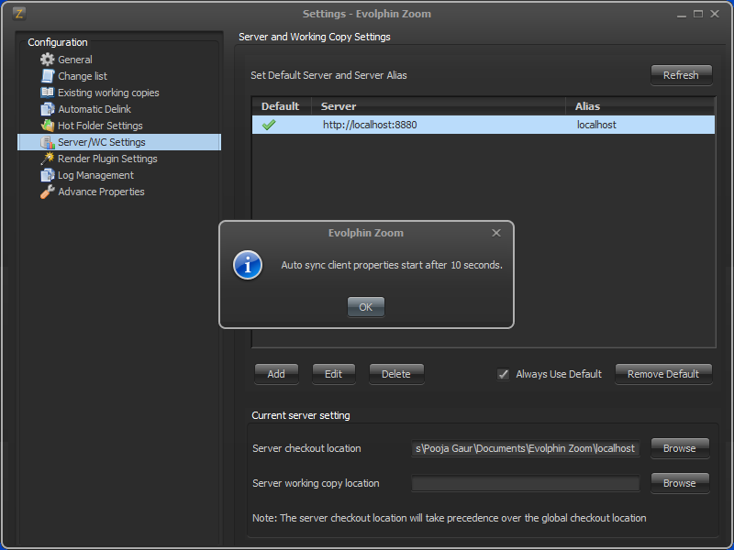
Task: Click the Render Plugin Settings wand icon
Action: click(x=48, y=159)
